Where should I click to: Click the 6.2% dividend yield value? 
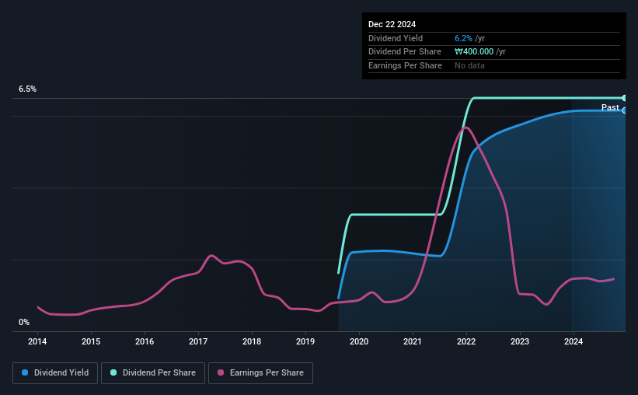(463, 38)
